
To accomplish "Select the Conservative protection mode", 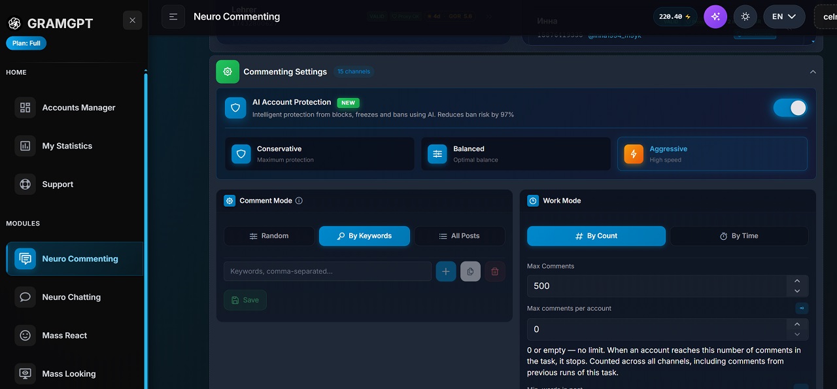I will point(320,154).
